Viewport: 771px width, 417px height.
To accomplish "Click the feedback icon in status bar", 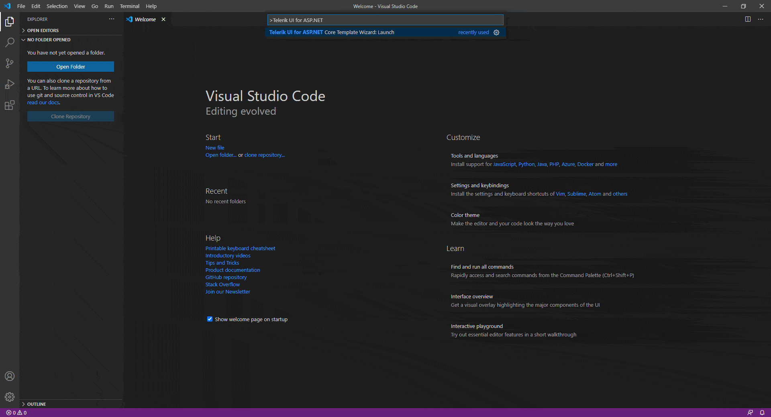I will click(750, 413).
